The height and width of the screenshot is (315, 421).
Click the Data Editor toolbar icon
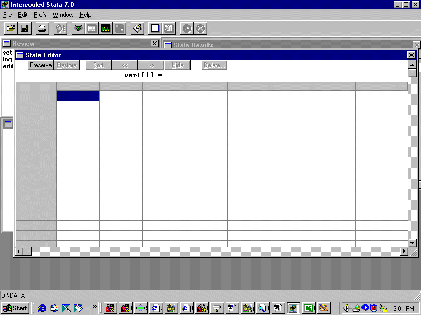tap(155, 28)
